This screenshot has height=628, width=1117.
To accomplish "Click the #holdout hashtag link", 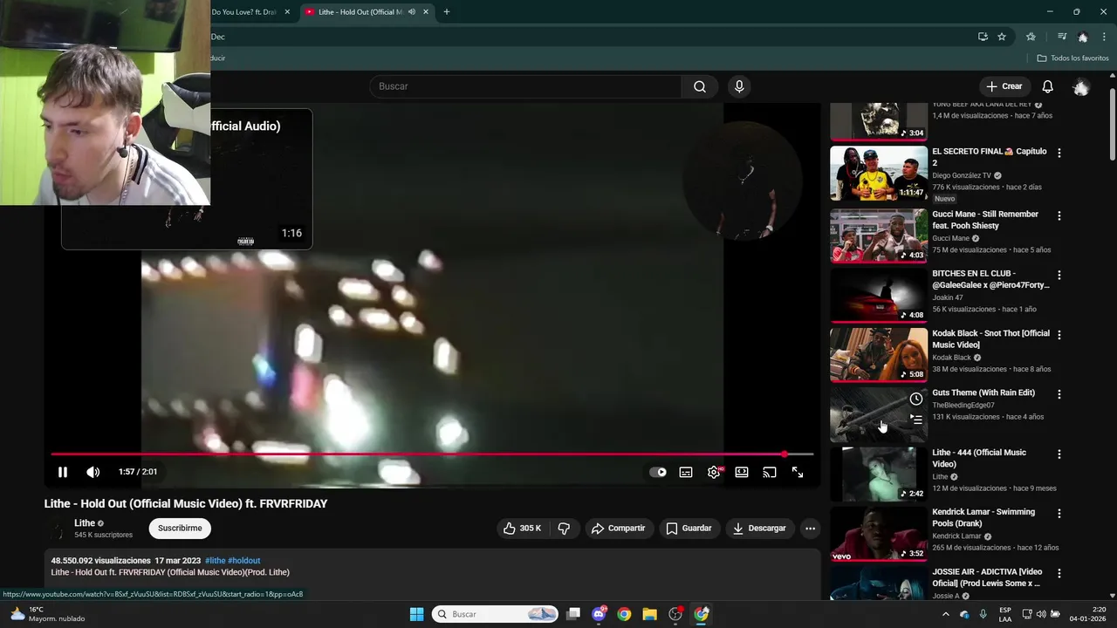I will [x=244, y=561].
